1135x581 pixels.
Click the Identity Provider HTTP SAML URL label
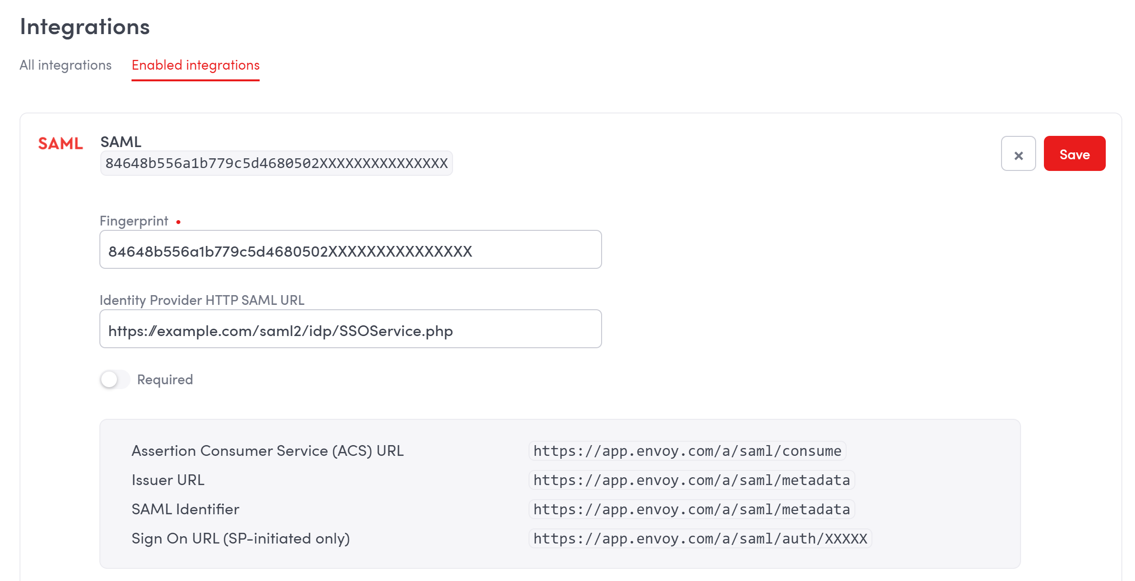point(202,300)
